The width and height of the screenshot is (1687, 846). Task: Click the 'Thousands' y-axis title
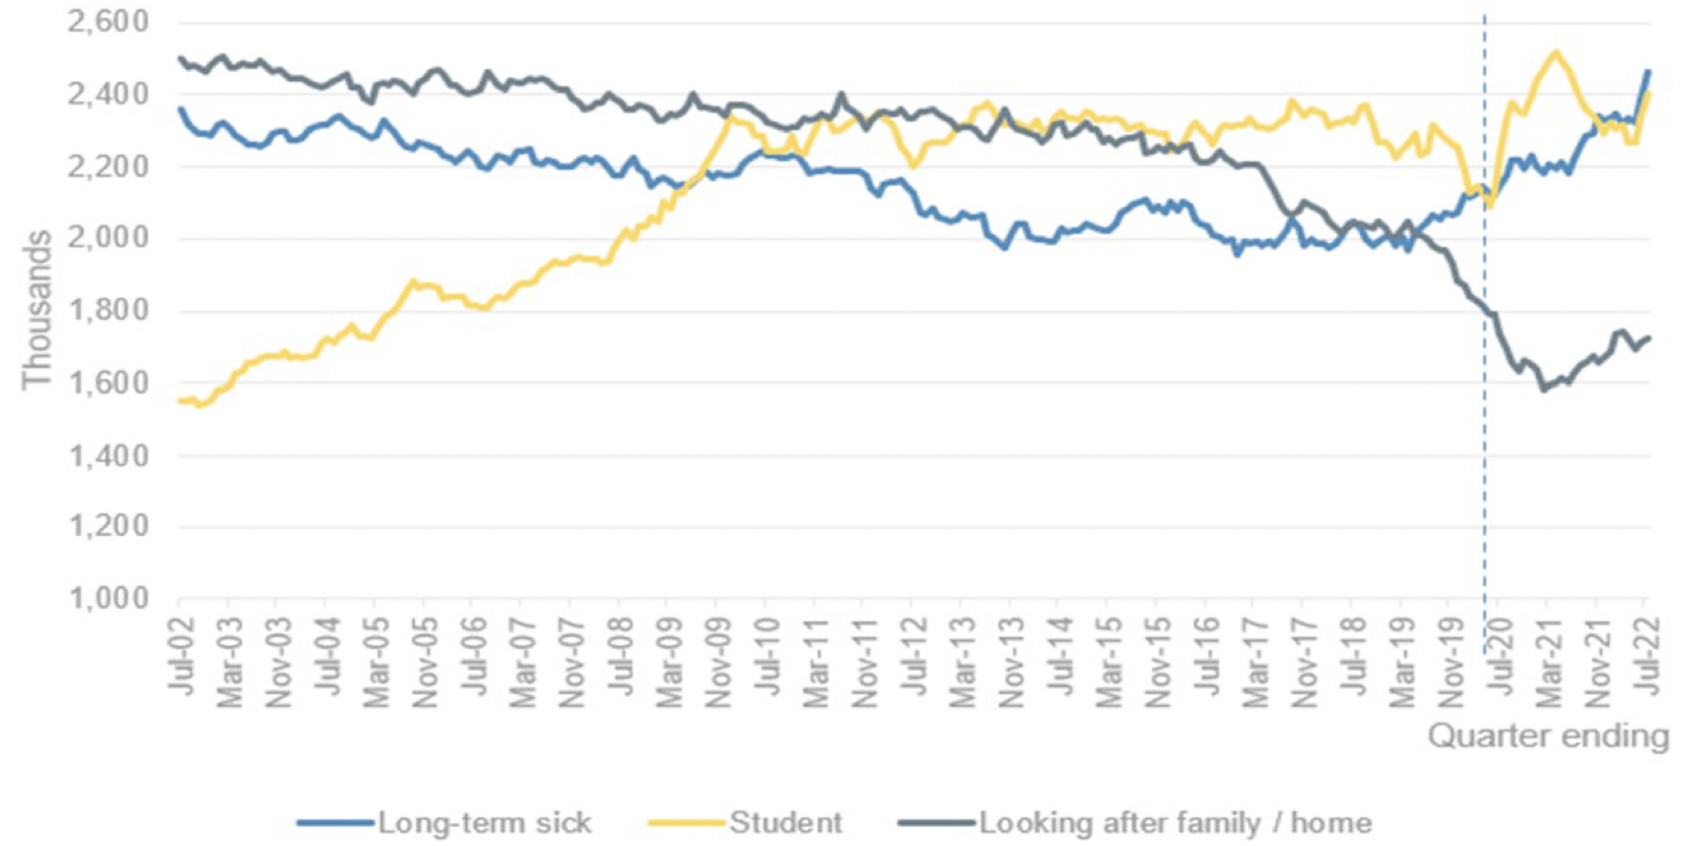(37, 310)
